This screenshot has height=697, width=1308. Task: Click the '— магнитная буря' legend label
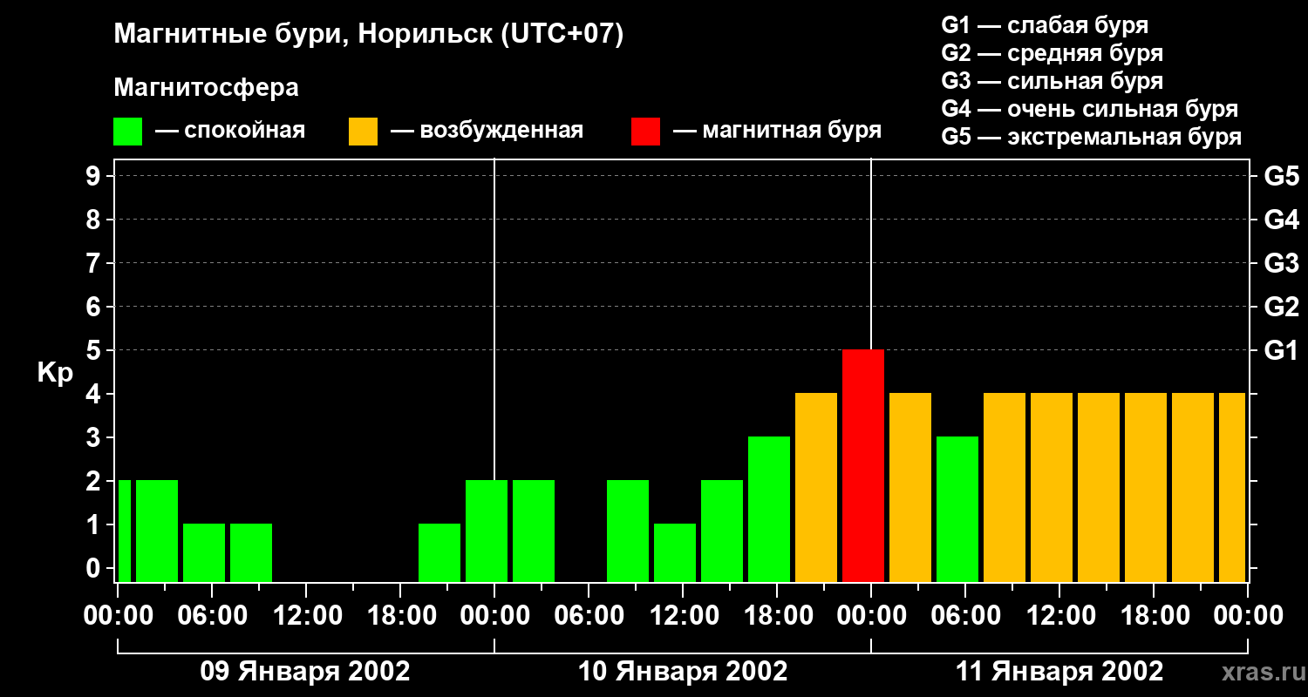point(778,132)
